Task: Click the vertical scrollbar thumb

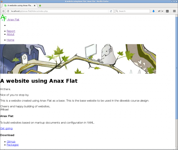Action: coord(177,68)
